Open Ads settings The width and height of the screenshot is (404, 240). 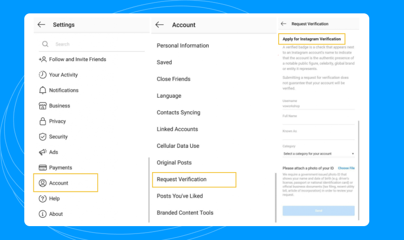(54, 152)
